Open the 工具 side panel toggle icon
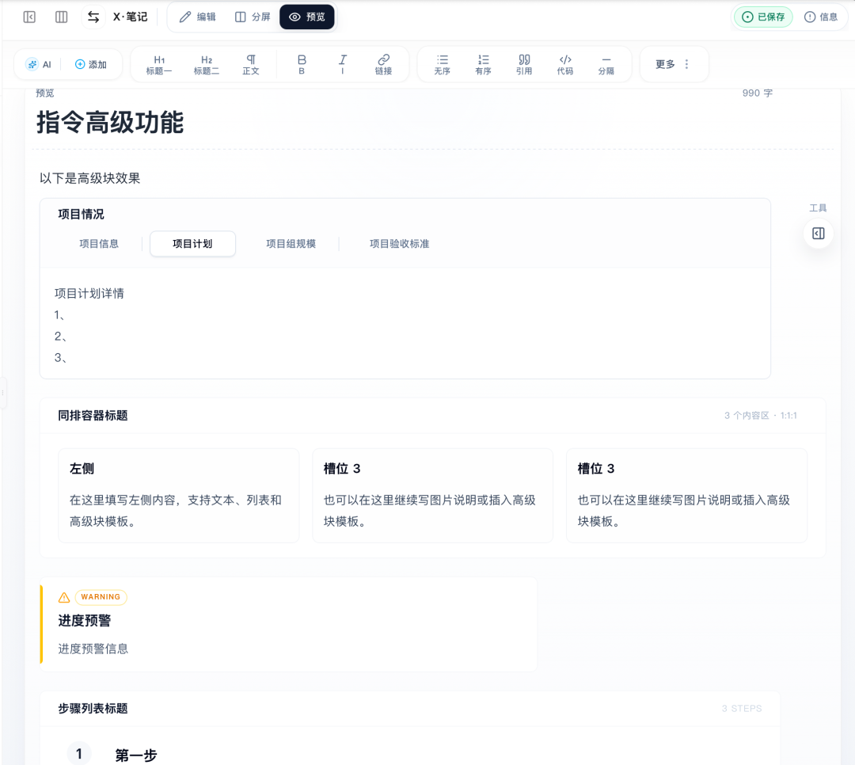855x765 pixels. tap(818, 234)
